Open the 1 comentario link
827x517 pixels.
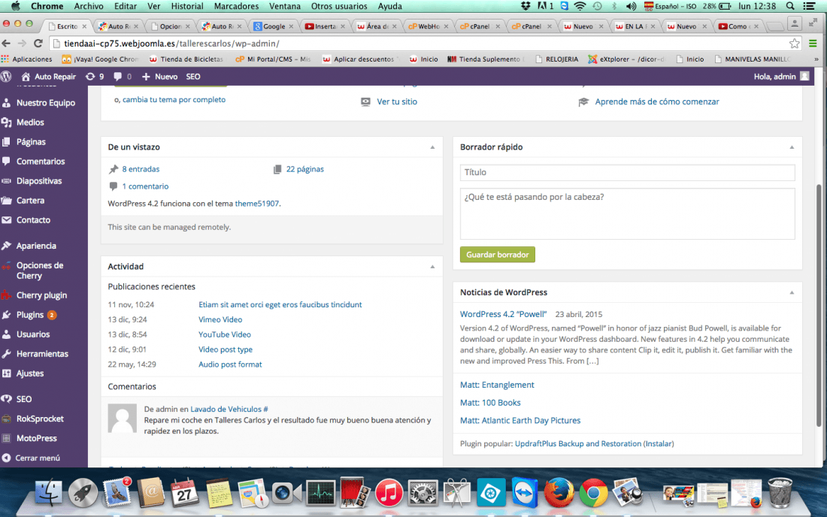coord(146,186)
